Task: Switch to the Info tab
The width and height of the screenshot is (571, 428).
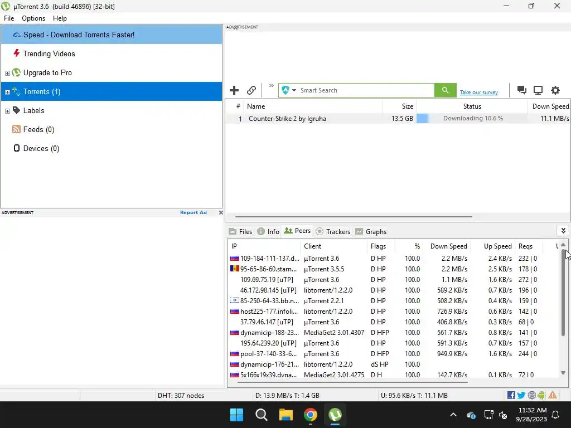Action: tap(268, 231)
